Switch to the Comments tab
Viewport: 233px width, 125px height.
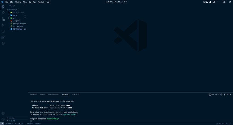75,95
